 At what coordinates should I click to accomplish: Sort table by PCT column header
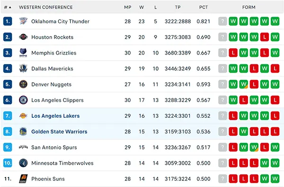(204, 7)
